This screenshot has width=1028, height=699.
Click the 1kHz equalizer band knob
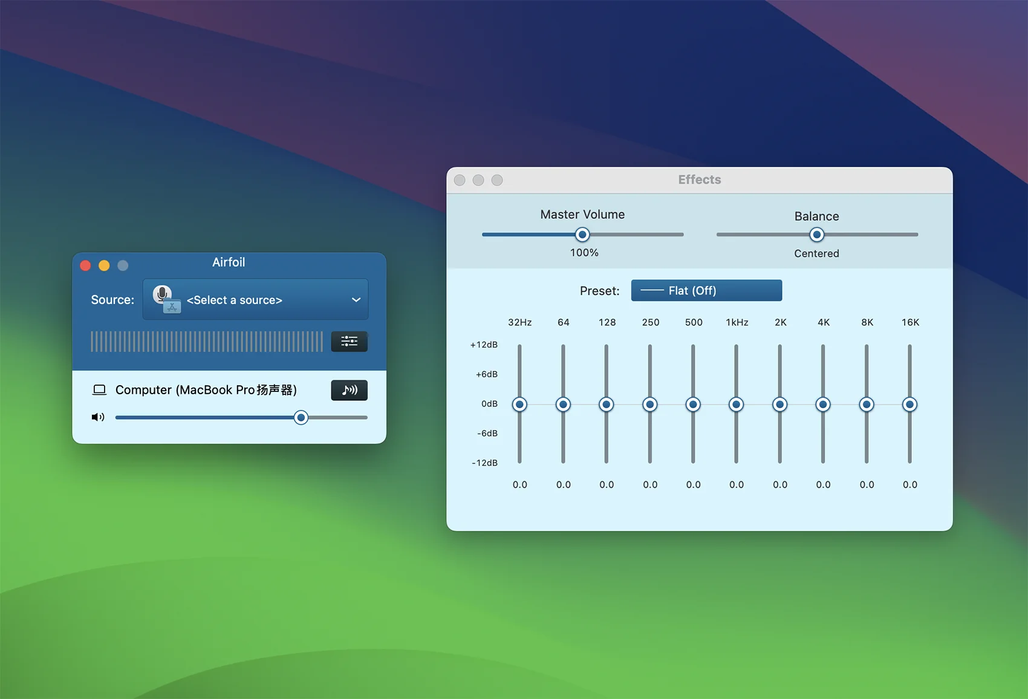[x=736, y=405]
